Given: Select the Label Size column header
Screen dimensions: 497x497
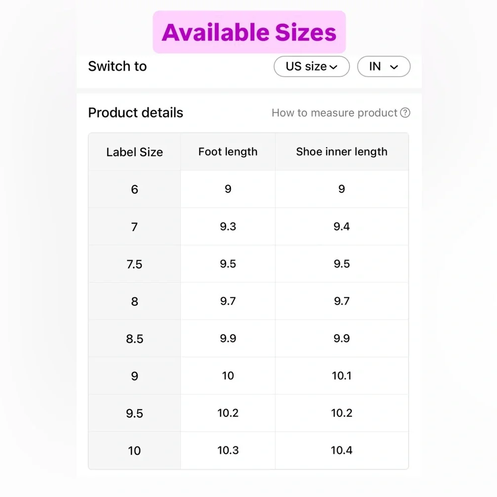Looking at the screenshot, I should pos(134,152).
